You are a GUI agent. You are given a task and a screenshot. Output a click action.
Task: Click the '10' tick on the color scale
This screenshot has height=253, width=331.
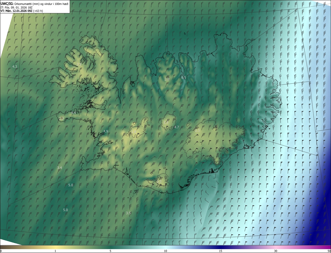click(x=165, y=251)
